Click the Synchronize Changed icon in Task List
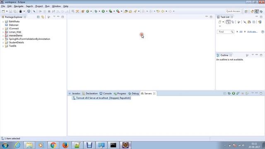The image size is (265, 149). coord(260,22)
